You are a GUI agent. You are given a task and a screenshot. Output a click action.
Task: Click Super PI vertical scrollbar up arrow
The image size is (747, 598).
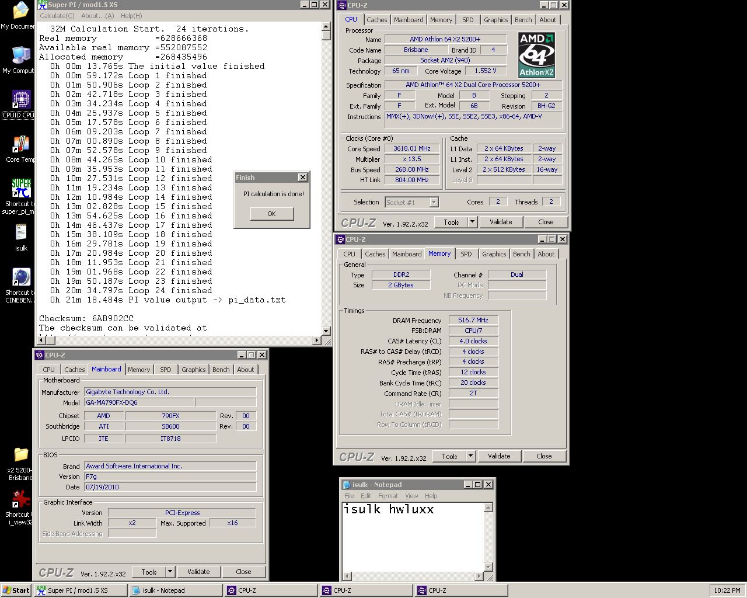326,26
